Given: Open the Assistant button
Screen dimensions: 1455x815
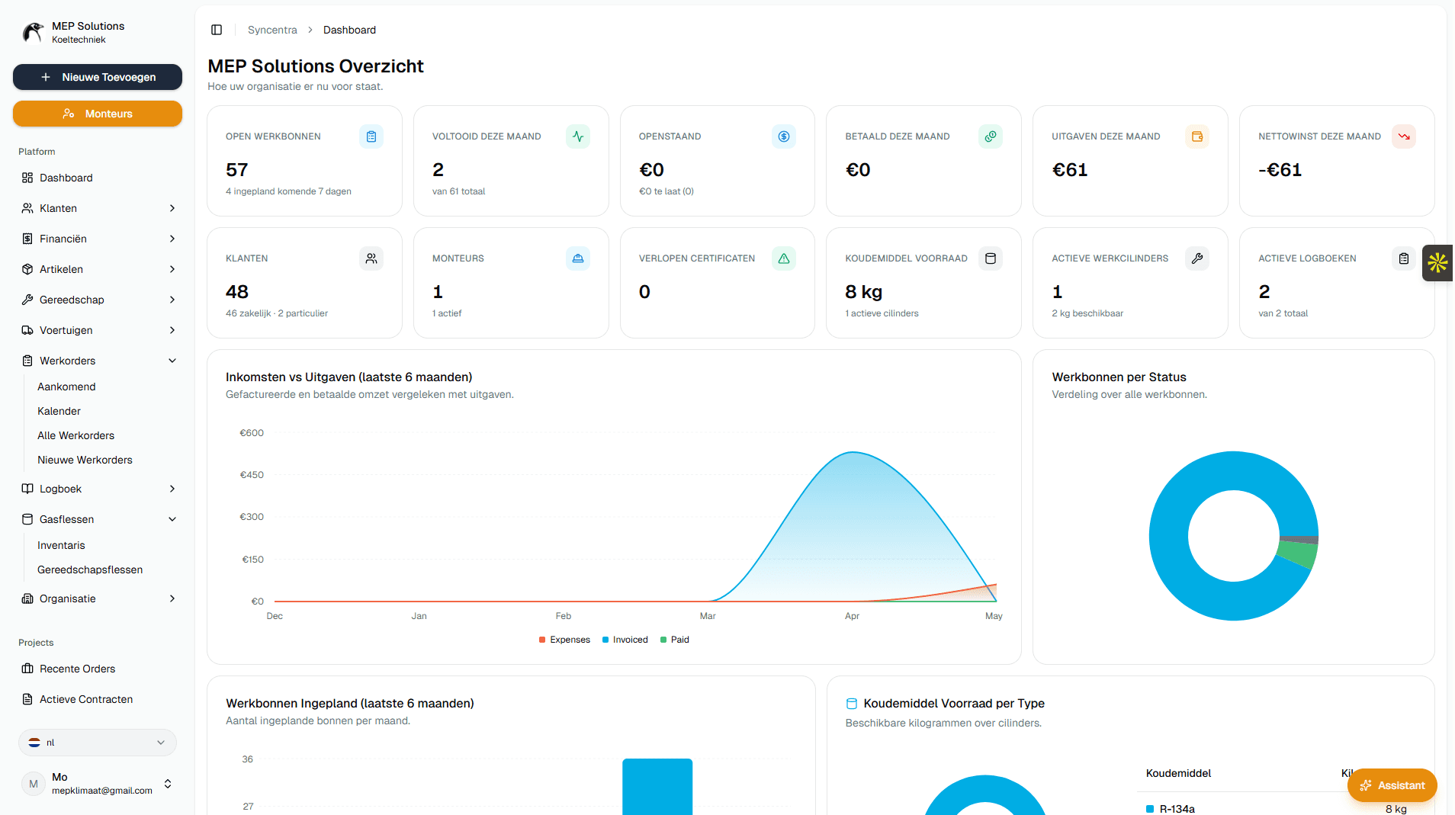Looking at the screenshot, I should tap(1392, 785).
